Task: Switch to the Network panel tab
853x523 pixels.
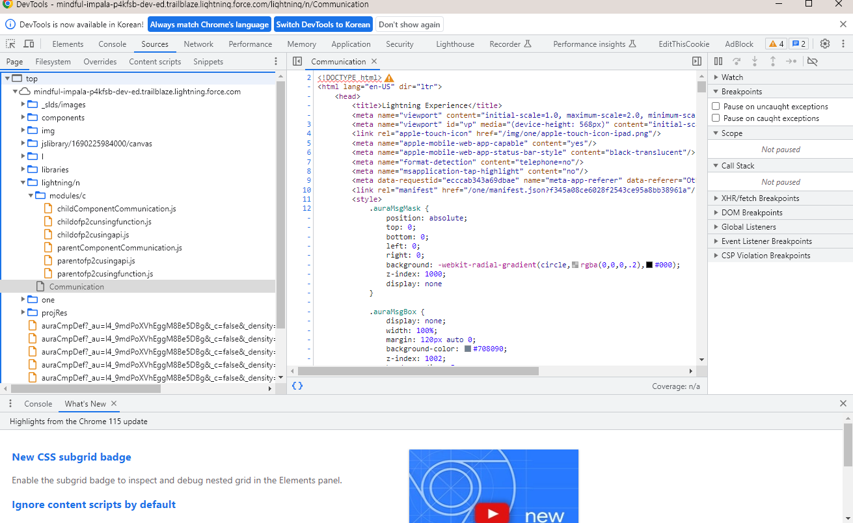Action: (x=198, y=44)
